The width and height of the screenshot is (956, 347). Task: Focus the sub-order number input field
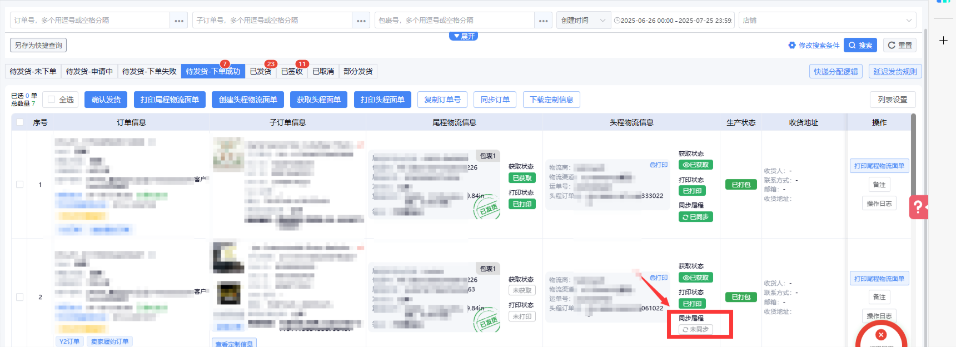[272, 21]
